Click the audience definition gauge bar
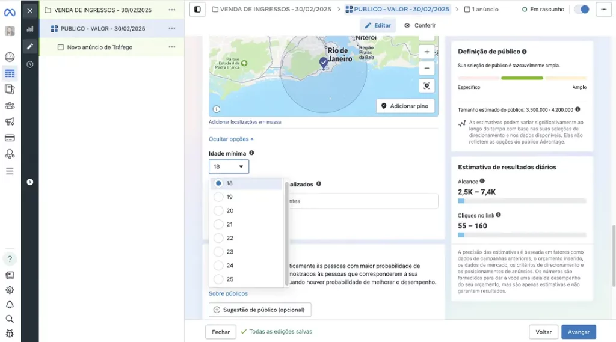This screenshot has height=342, width=616. [522, 78]
